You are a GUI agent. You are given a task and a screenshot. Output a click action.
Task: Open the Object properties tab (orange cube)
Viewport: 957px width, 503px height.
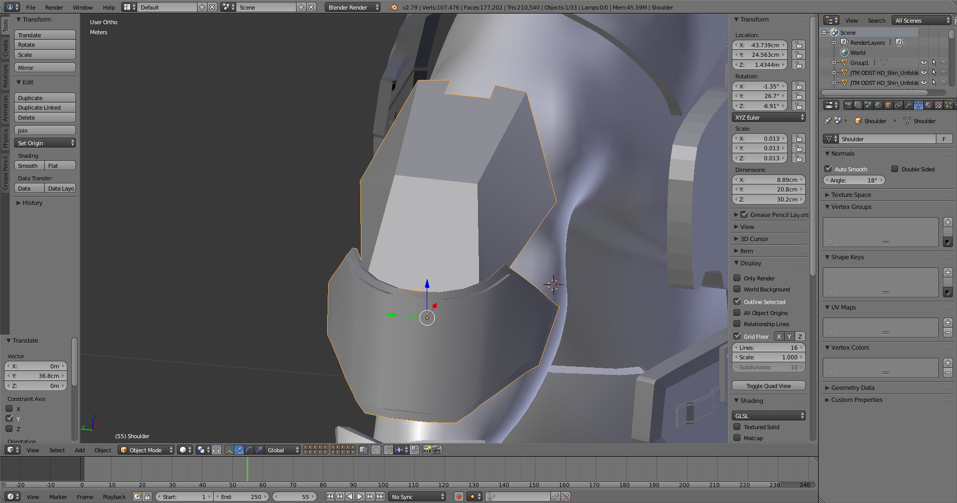(x=888, y=105)
